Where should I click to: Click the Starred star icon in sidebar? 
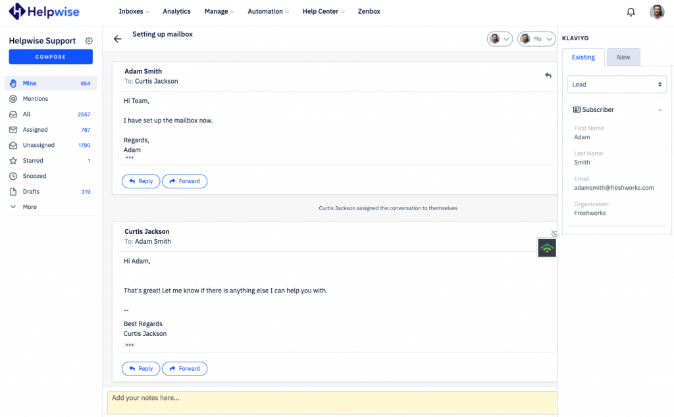(x=14, y=160)
